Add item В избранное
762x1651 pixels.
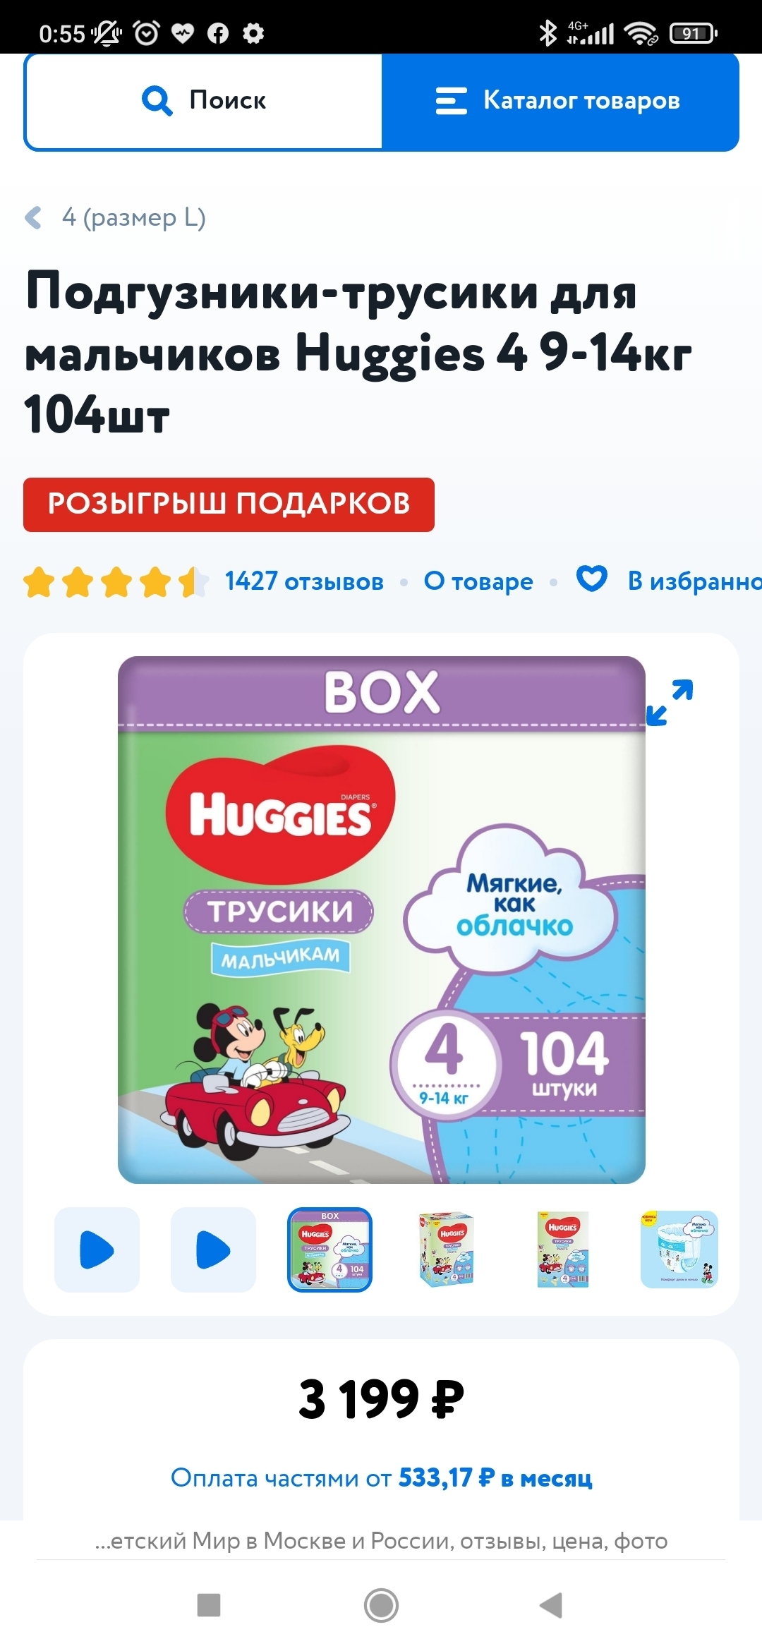[x=694, y=581]
